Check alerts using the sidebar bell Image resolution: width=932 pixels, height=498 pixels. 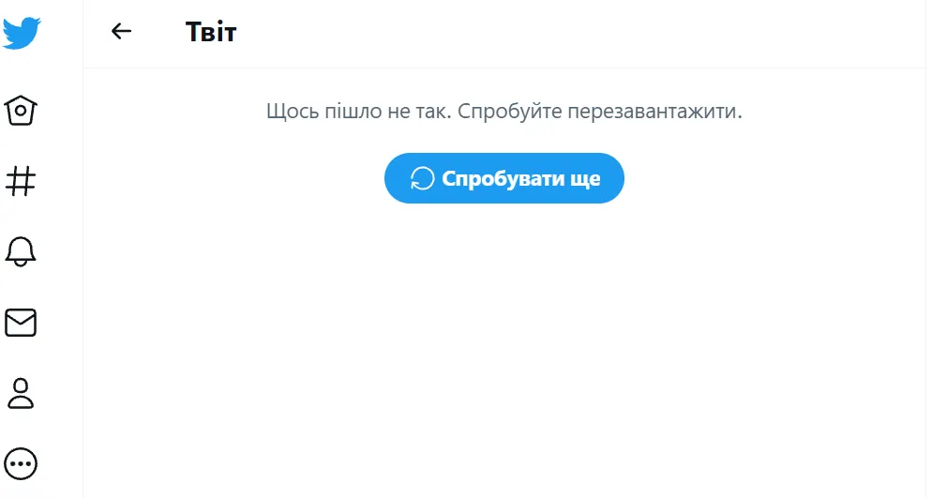click(x=22, y=251)
